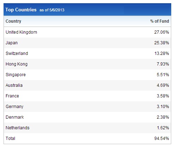The width and height of the screenshot is (173, 147).
Task: Click the 27.06% fund value
Action: [162, 32]
